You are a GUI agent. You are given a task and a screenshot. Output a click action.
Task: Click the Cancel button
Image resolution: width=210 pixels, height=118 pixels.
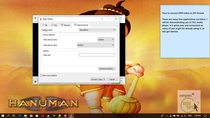point(112,79)
